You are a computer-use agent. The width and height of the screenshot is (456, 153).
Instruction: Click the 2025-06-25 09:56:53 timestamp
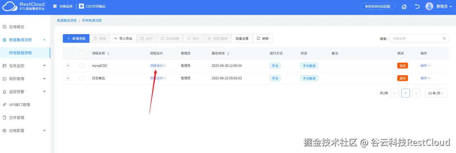point(227,78)
